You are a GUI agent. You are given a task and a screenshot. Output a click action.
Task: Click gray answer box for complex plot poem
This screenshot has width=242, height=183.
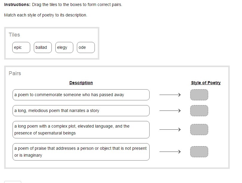coord(199,129)
